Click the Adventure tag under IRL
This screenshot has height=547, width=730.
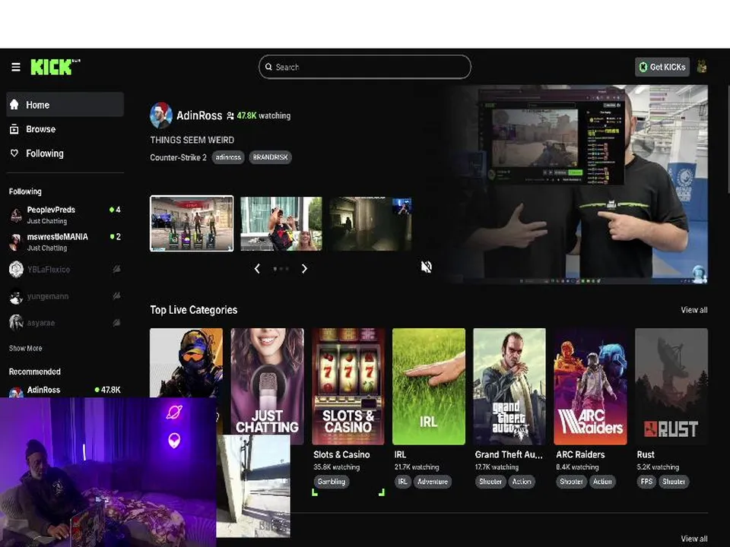point(433,482)
